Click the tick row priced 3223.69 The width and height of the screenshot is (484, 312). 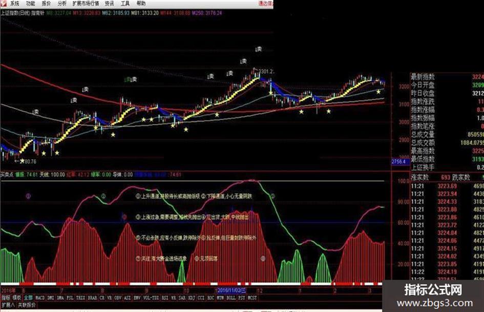[x=447, y=186]
